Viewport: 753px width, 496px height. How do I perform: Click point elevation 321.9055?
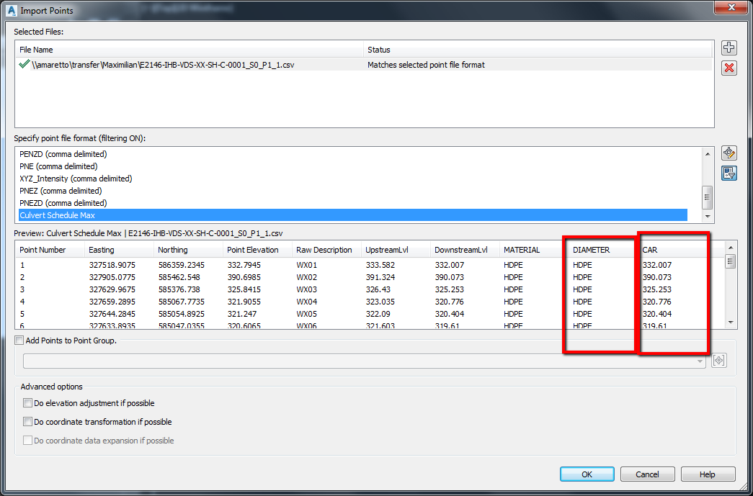244,302
